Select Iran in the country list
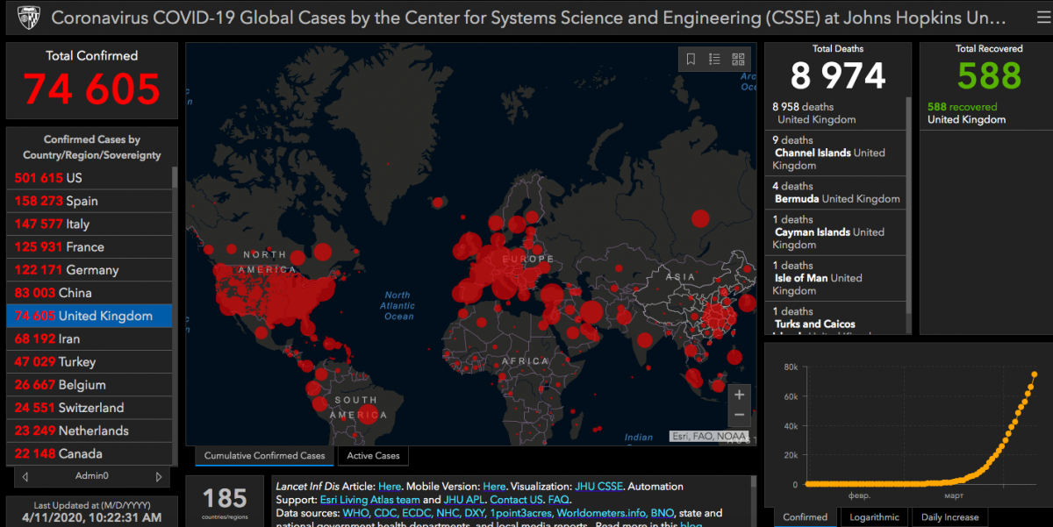Screen dimensions: 1053x527 (x=90, y=338)
